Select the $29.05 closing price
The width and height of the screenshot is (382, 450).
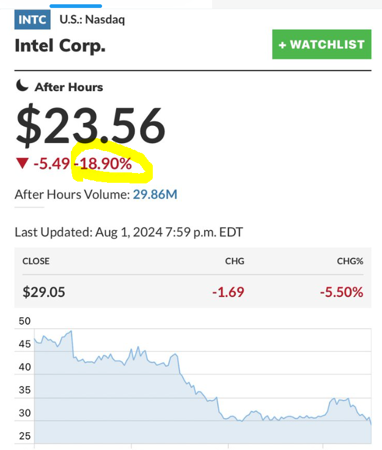(43, 292)
